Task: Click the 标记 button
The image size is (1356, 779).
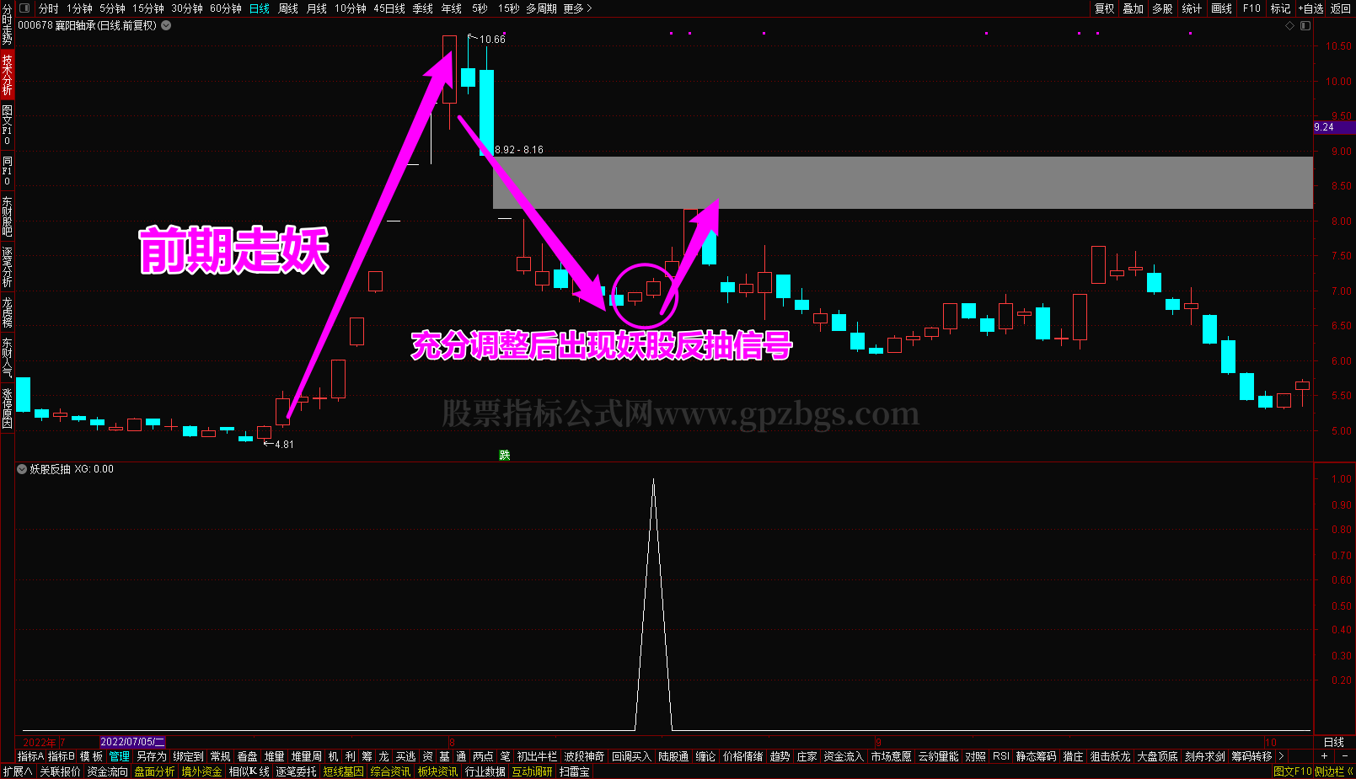Action: 1281,8
